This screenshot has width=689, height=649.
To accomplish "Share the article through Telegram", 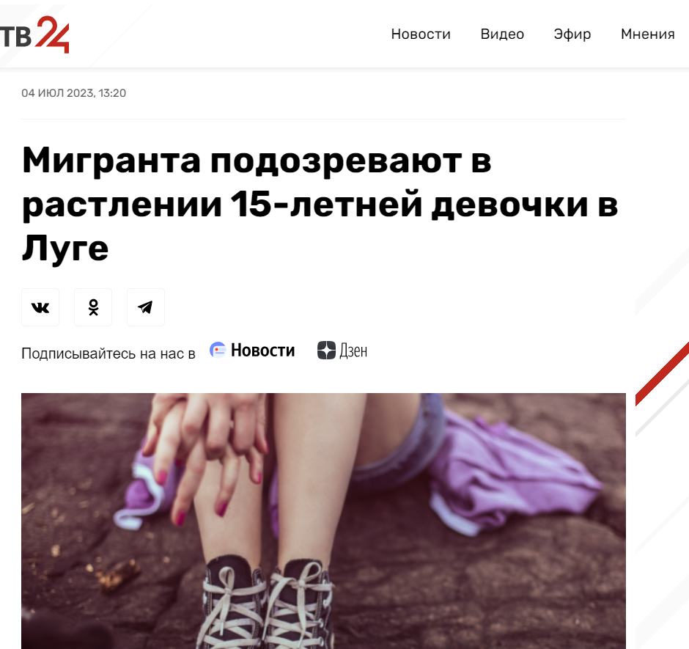I will (146, 307).
